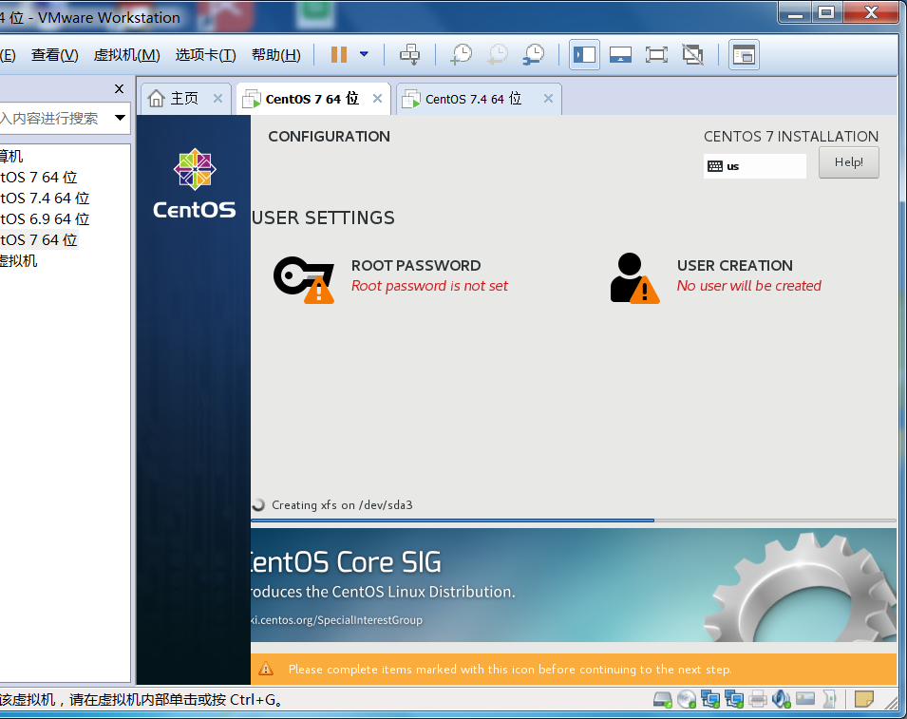The width and height of the screenshot is (907, 719).
Task: Close the CentOS 7.4 64 位 tab
Action: pyautogui.click(x=548, y=99)
